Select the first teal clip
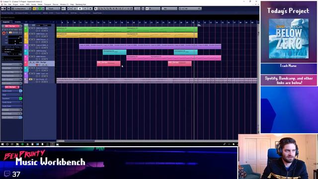318x179 pixels. pyautogui.click(x=115, y=52)
